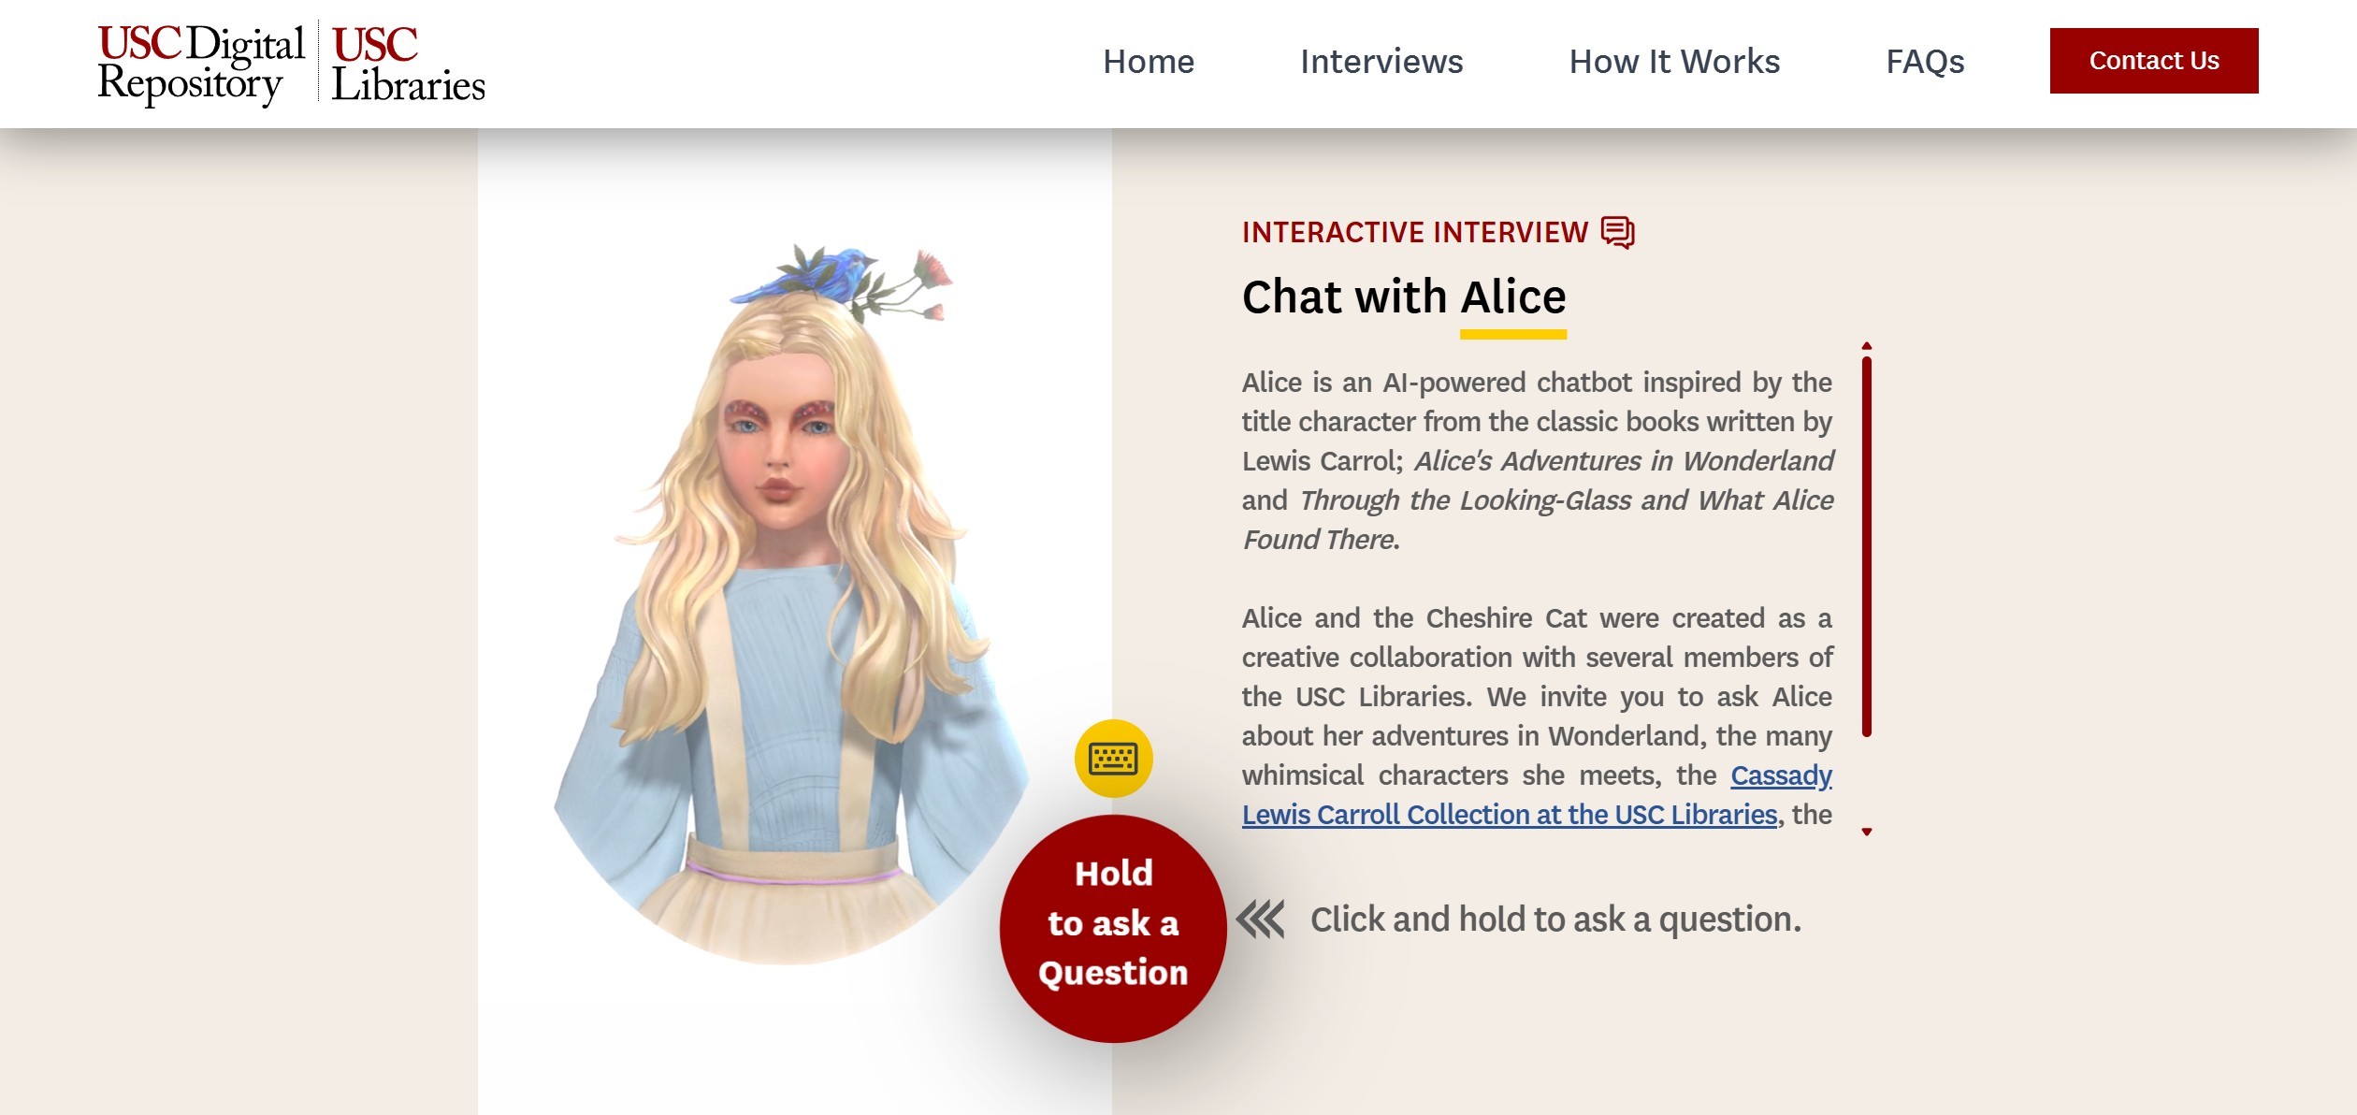Click the scroll down arrow below the description
Viewport: 2357px width, 1115px height.
1867,832
